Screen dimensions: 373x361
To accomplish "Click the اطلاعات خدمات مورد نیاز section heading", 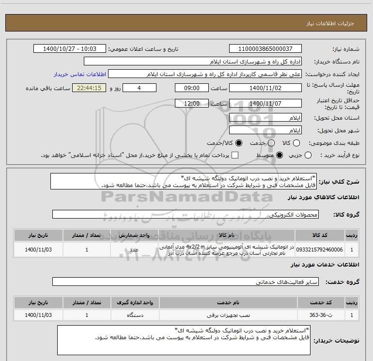I will click(325, 265).
